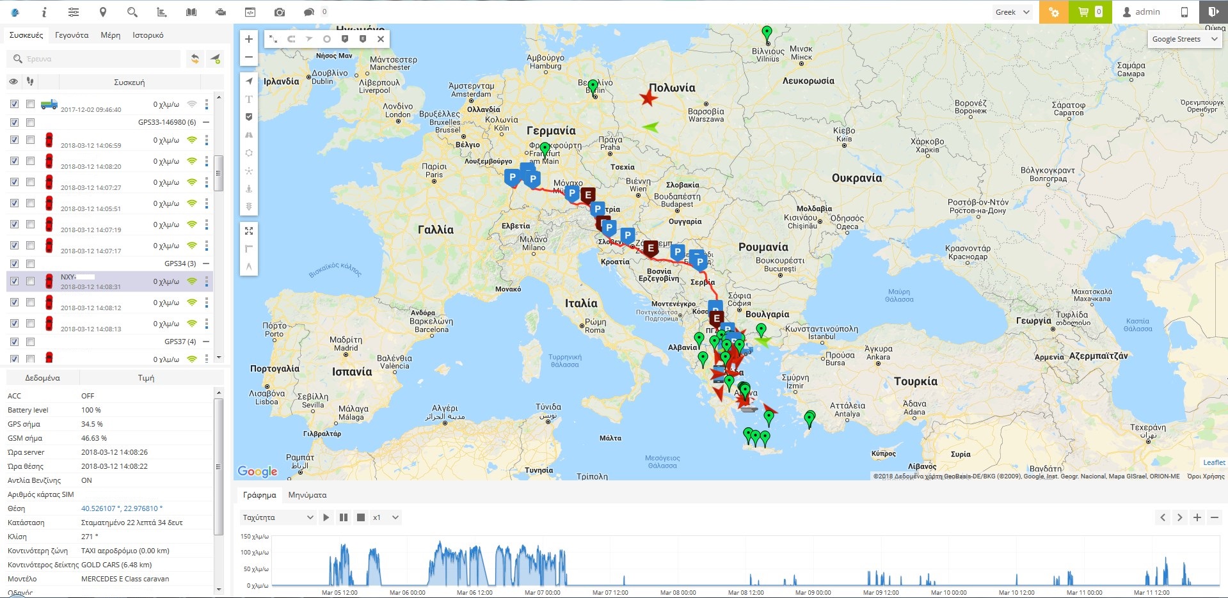The width and height of the screenshot is (1228, 598).
Task: Switch to the Μηνύματα tab
Action: tap(307, 495)
